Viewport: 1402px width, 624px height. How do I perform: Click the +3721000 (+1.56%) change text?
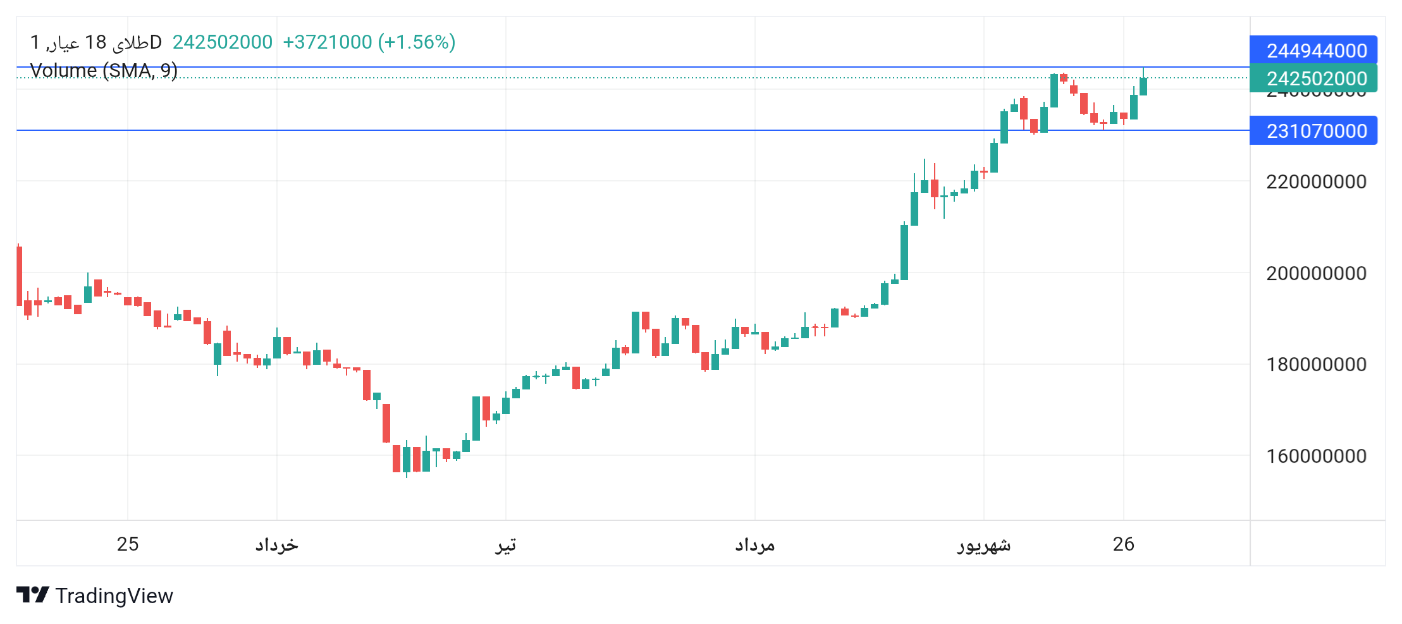pyautogui.click(x=369, y=42)
